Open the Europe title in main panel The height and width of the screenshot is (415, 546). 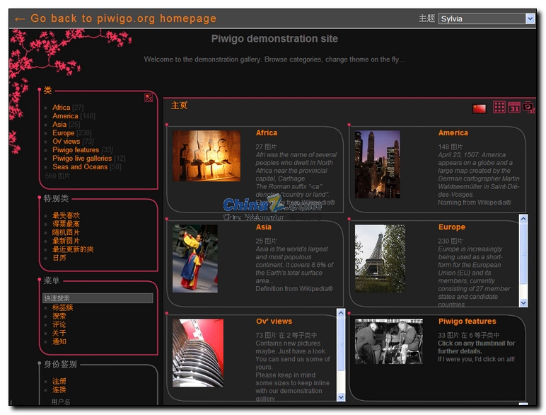click(452, 227)
